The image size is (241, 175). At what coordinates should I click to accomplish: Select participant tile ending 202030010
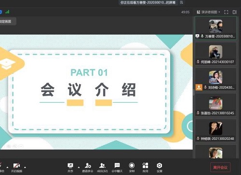click(216, 28)
